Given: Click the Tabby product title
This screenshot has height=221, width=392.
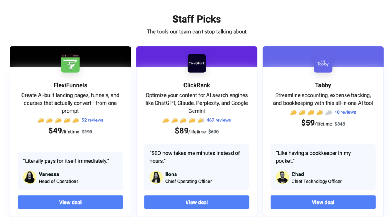Looking at the screenshot, I should [x=323, y=85].
